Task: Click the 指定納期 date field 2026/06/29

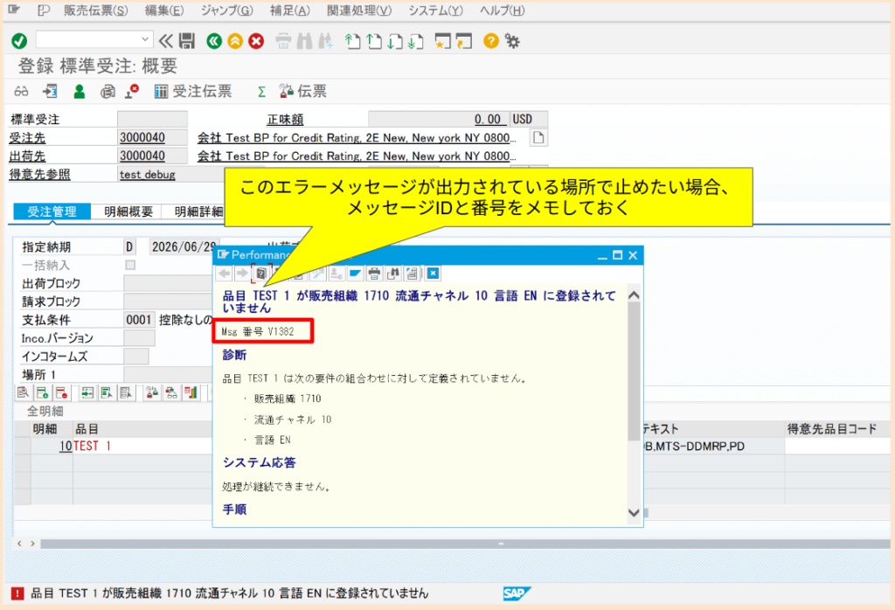Action: point(184,246)
